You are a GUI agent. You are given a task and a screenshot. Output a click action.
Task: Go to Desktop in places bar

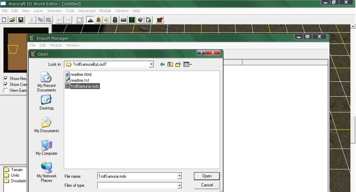[x=47, y=103]
